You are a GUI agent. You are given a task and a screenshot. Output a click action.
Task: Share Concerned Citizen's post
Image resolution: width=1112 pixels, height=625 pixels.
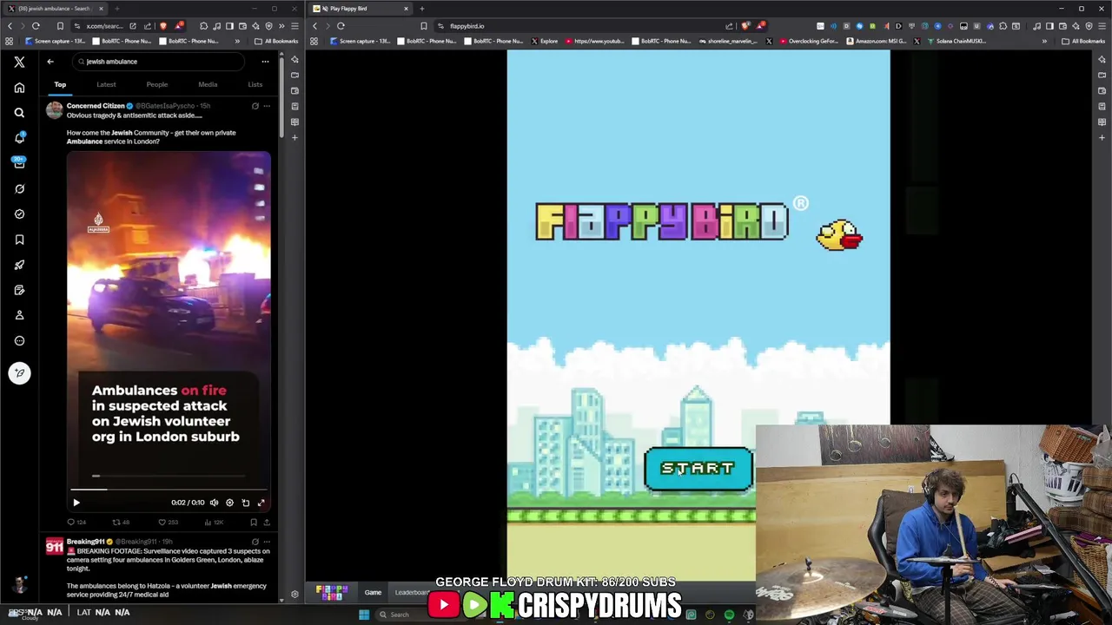267,522
